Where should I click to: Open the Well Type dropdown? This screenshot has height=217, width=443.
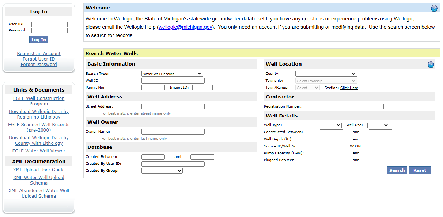[x=330, y=125]
